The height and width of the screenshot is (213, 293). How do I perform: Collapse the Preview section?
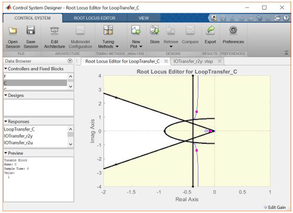5,153
